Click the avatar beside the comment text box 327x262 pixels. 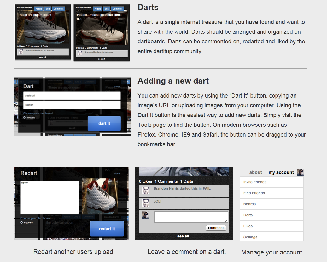[x=145, y=215]
